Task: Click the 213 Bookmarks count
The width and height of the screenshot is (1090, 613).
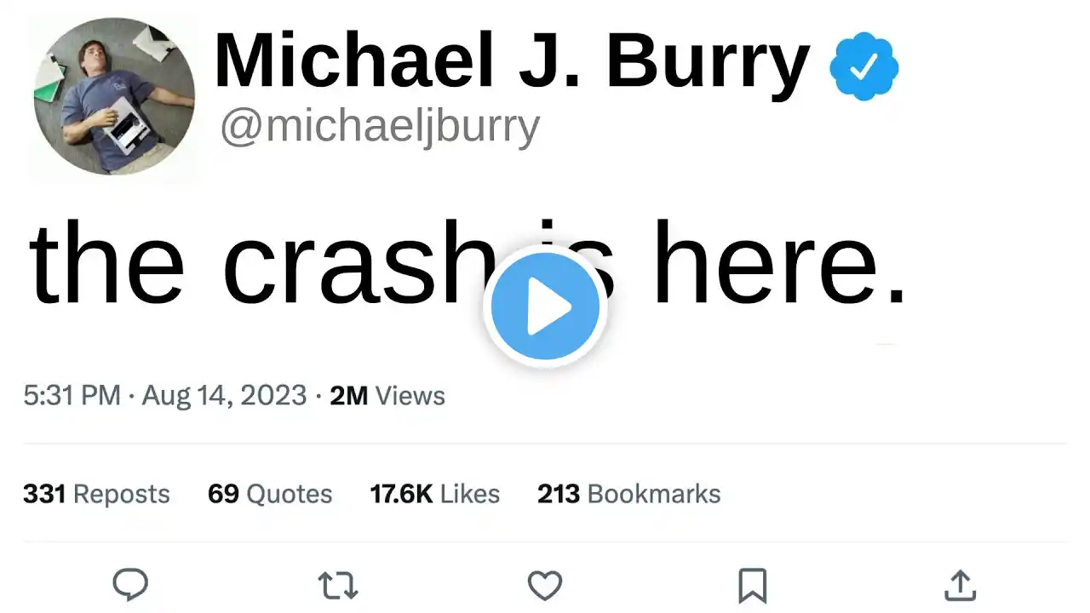Action: pyautogui.click(x=628, y=494)
